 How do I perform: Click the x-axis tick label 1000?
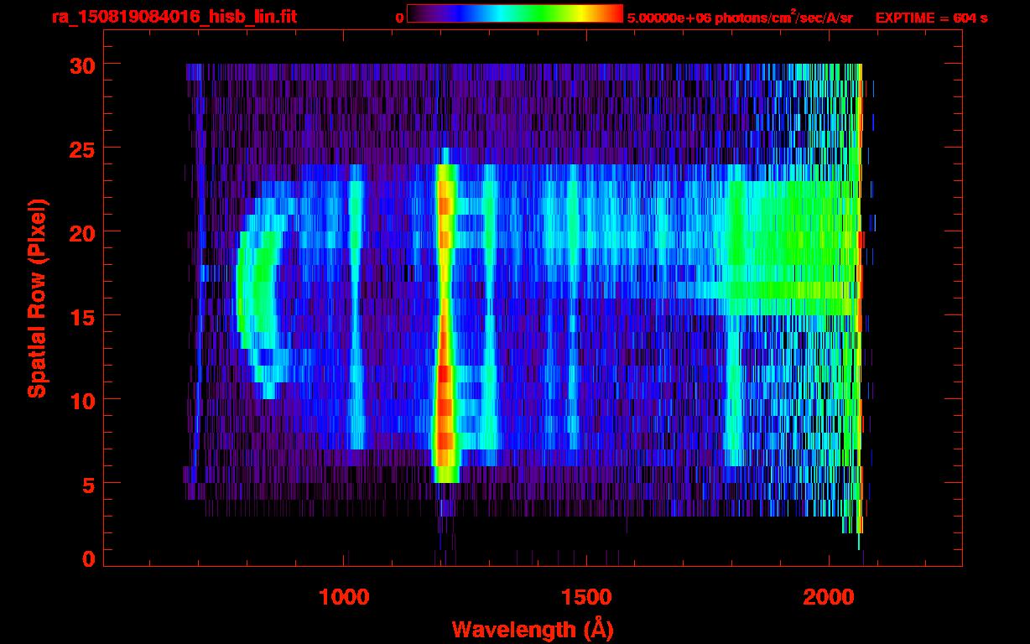[344, 598]
